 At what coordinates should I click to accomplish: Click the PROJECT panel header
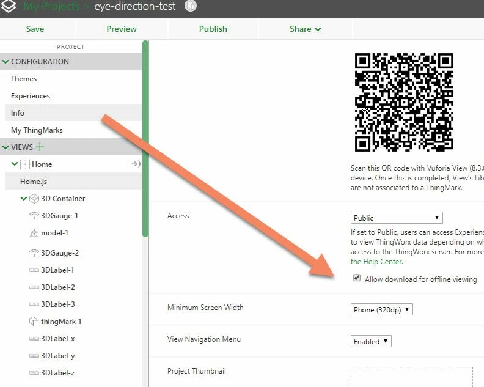click(71, 46)
